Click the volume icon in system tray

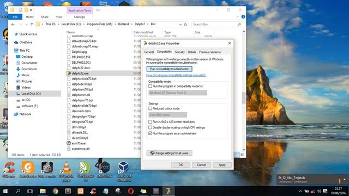click(318, 191)
